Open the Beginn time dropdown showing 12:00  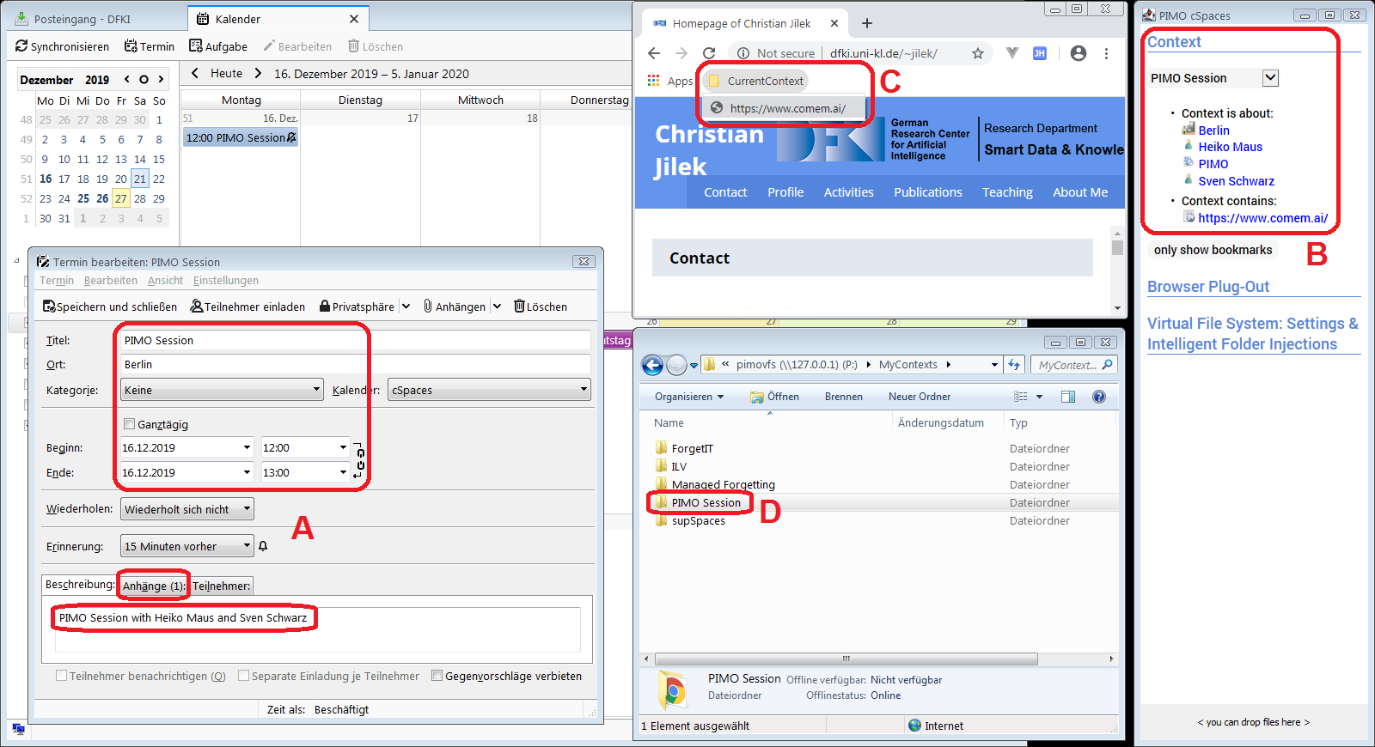click(x=343, y=447)
